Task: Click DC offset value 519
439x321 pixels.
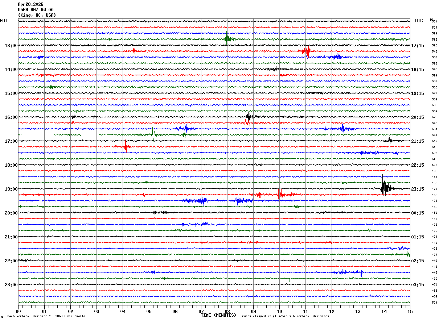Action: coord(434,39)
